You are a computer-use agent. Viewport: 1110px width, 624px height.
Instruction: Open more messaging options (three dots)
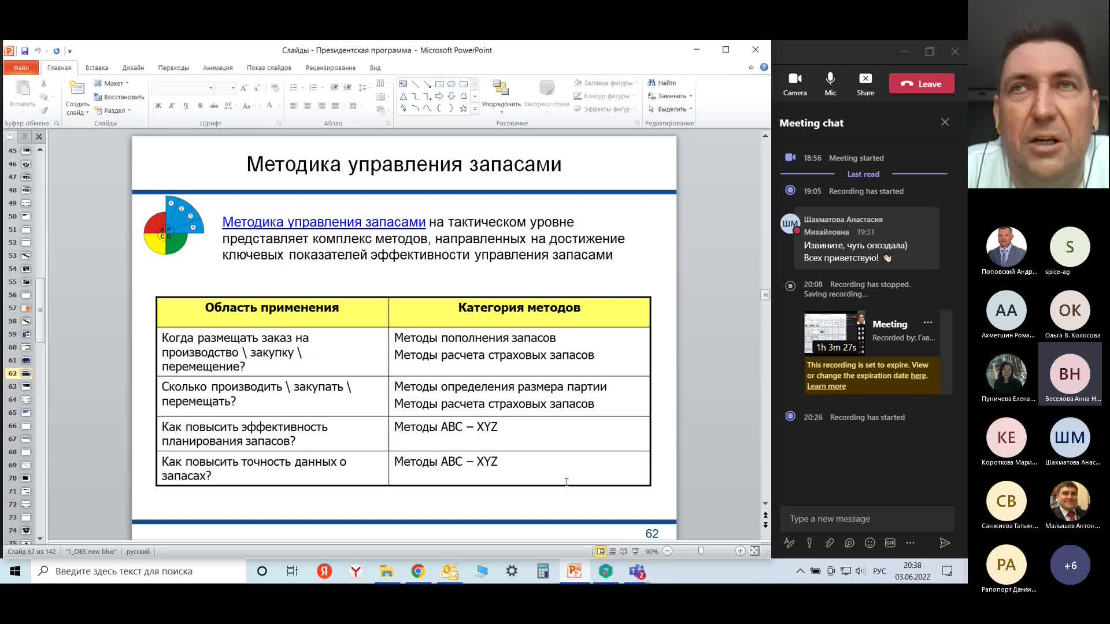pyautogui.click(x=910, y=543)
